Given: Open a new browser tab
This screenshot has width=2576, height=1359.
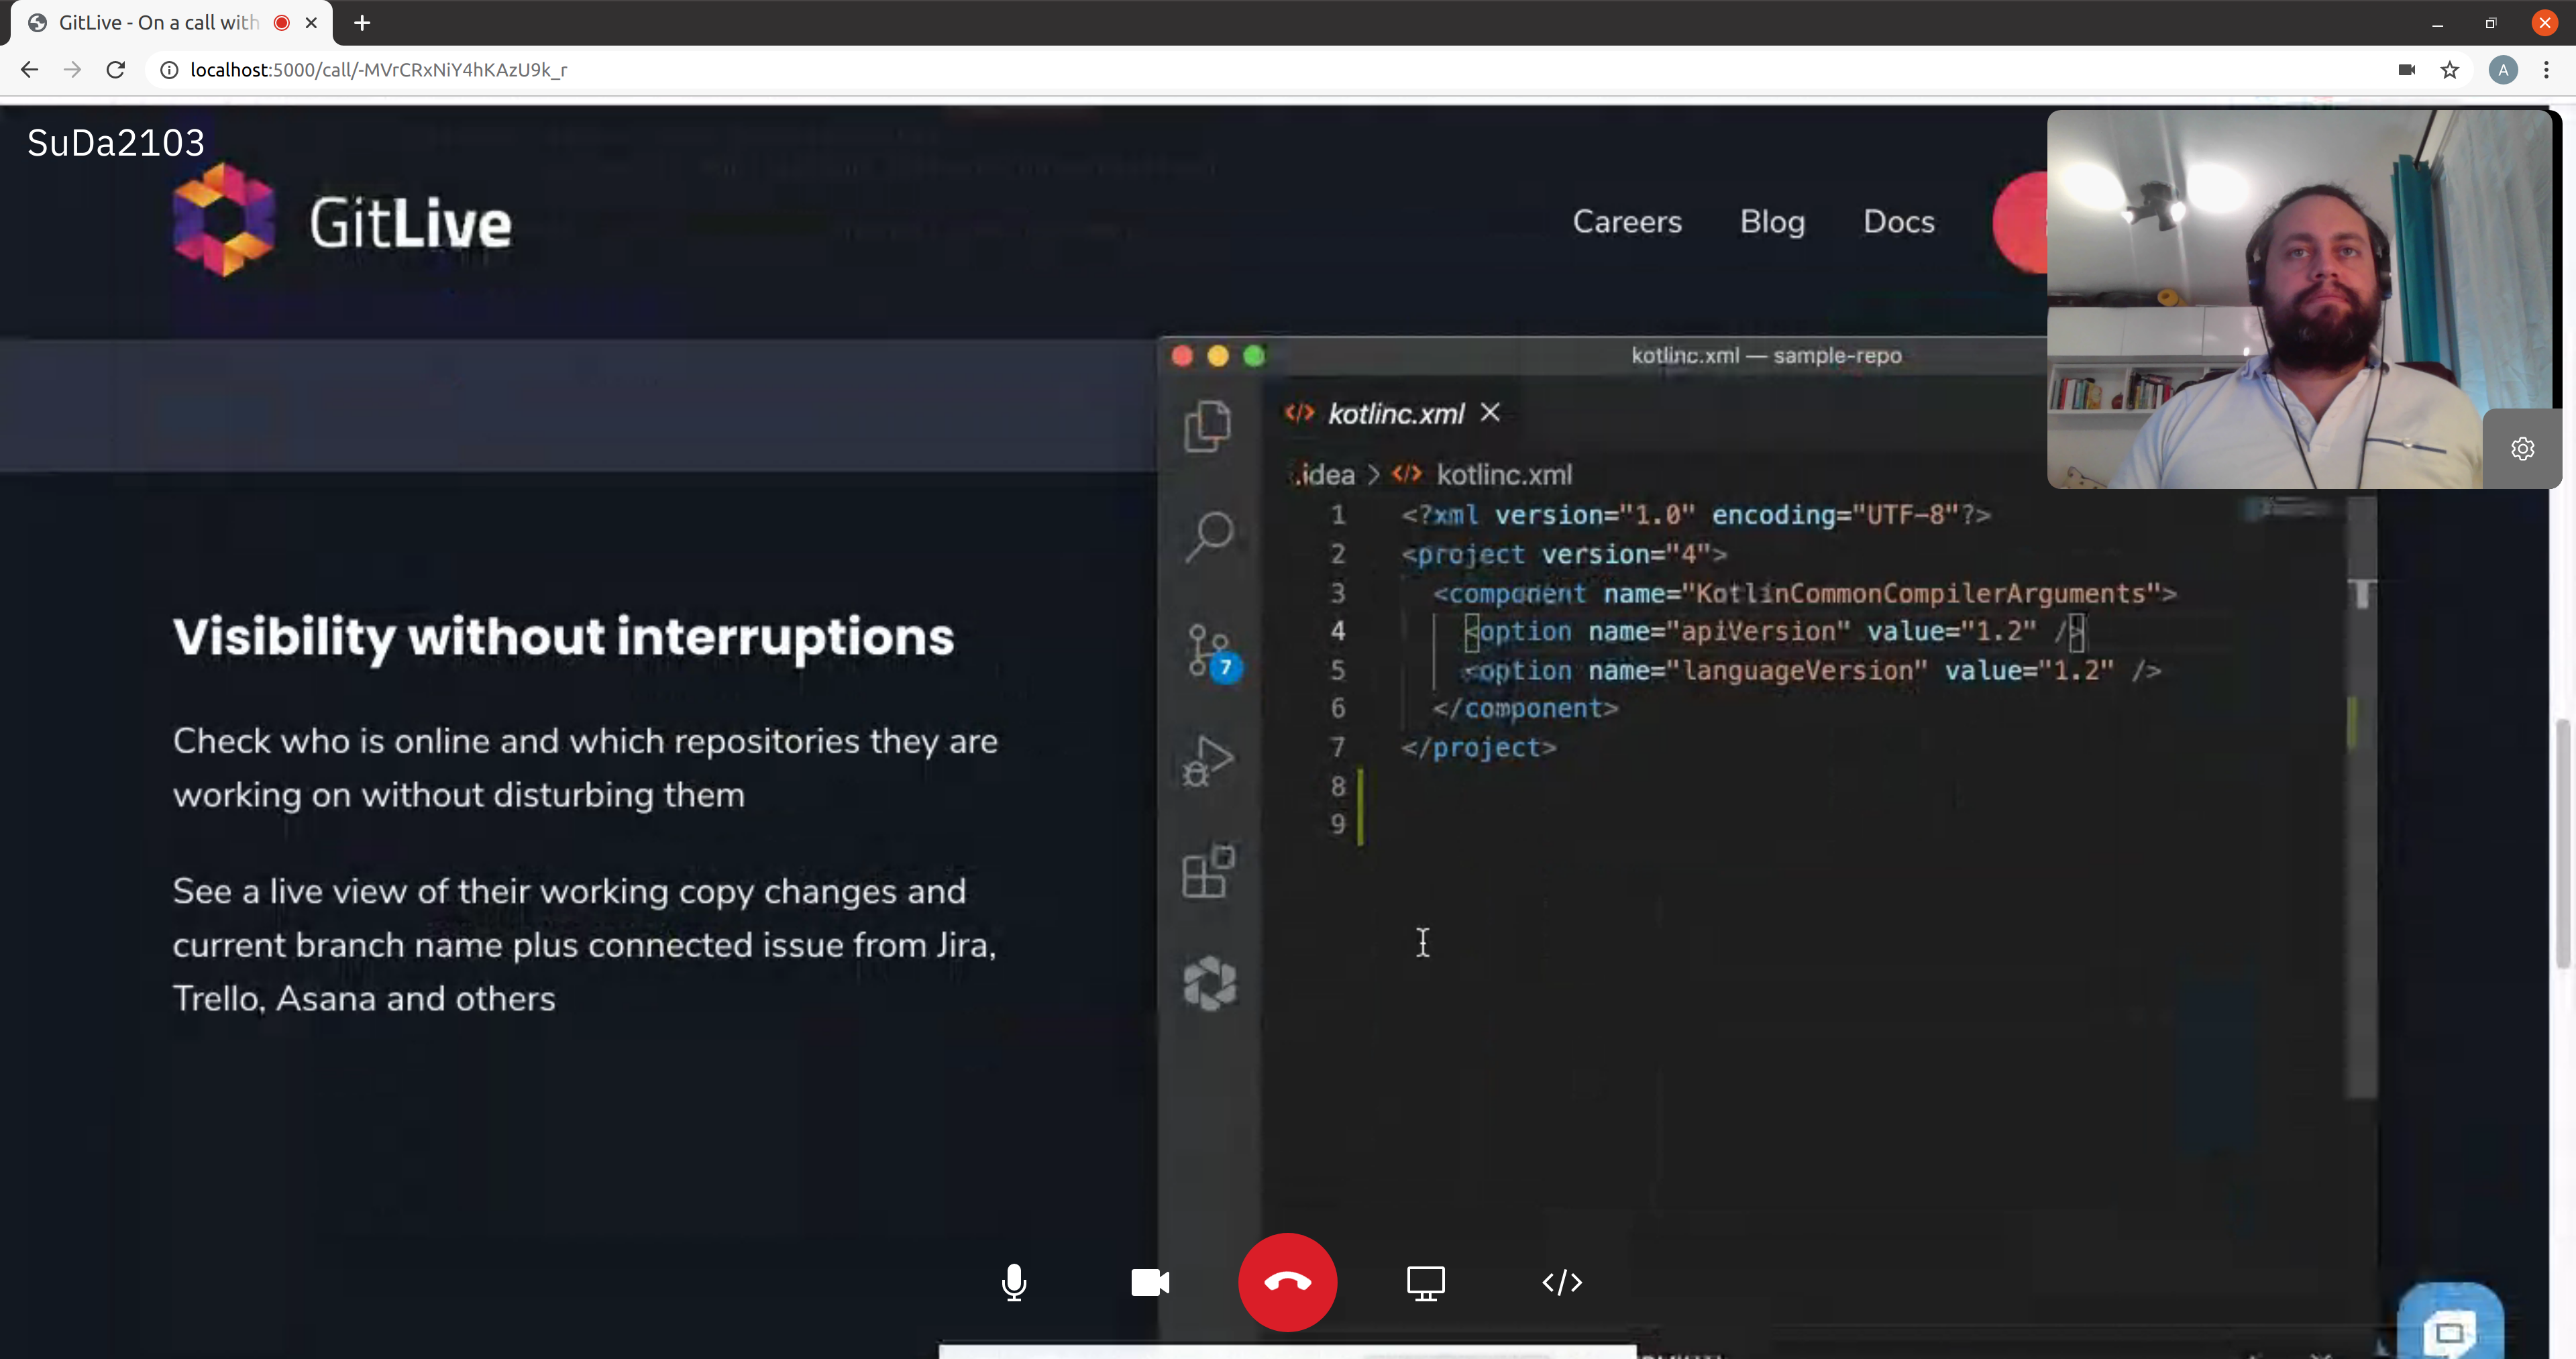Looking at the screenshot, I should pos(362,23).
